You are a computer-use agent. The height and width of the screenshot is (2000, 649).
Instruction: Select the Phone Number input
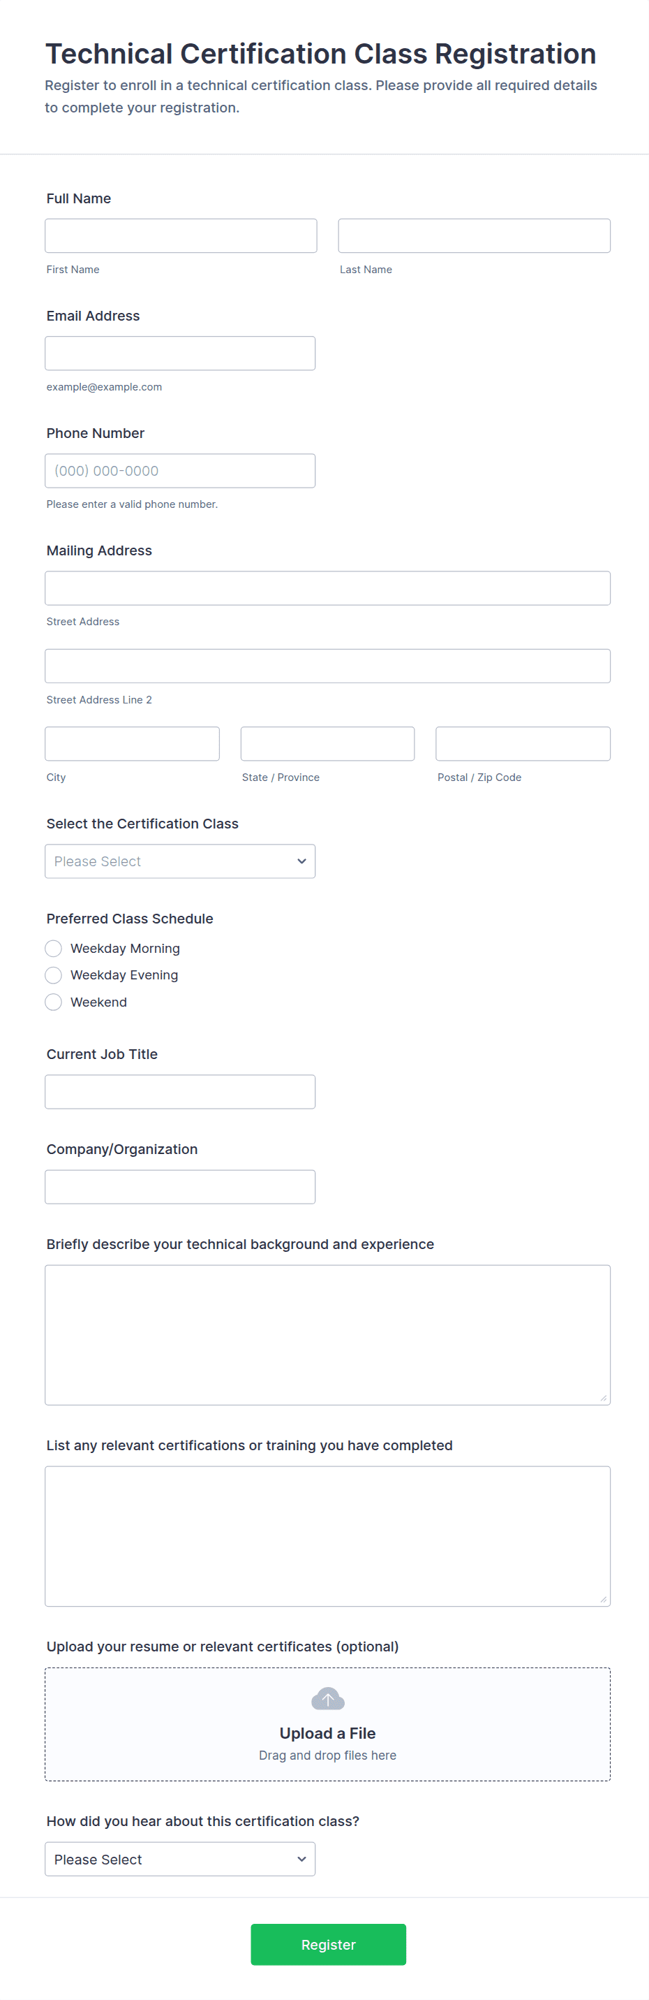(x=180, y=472)
